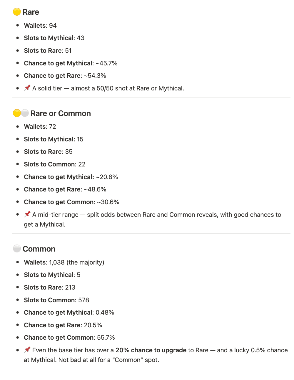The width and height of the screenshot is (294, 380).
Task: Click 'Slots to Mythical: 43' line
Action: click(54, 38)
